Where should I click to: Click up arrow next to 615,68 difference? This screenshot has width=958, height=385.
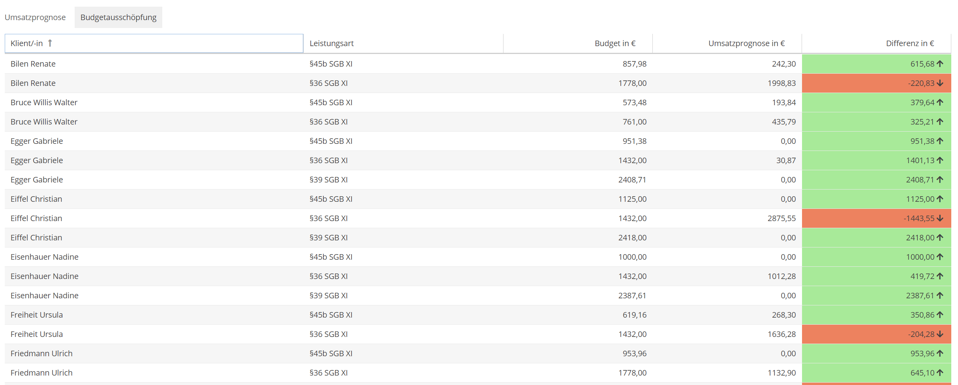940,64
